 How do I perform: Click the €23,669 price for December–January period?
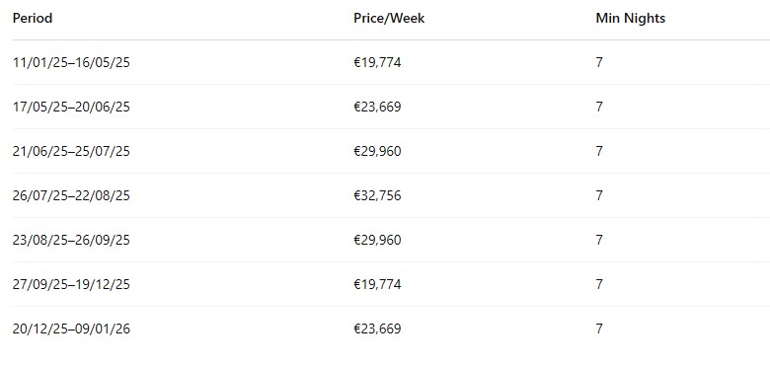click(x=377, y=329)
